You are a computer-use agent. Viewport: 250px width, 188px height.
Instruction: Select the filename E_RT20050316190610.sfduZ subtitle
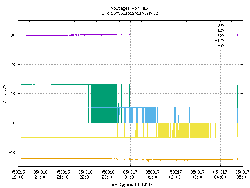coord(130,13)
